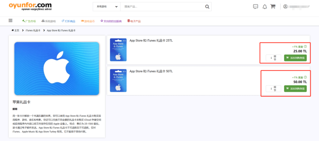The height and width of the screenshot is (141, 319).
Task: Focus the 搜索产品 search field
Action: 162,7
